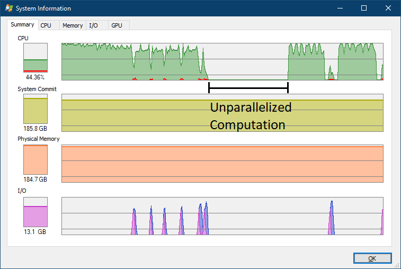This screenshot has width=401, height=269.
Task: Select the Summary tab
Action: pos(22,25)
